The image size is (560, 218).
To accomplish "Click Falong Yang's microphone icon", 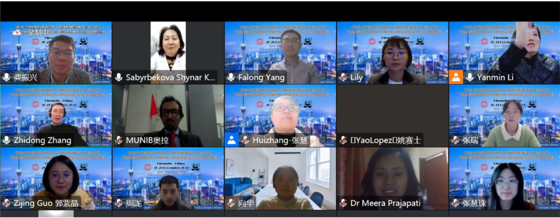I will [x=231, y=77].
